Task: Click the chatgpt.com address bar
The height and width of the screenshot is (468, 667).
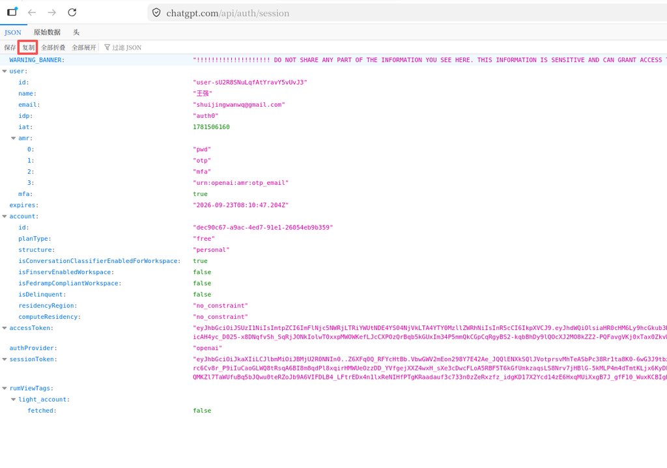Action: 408,13
